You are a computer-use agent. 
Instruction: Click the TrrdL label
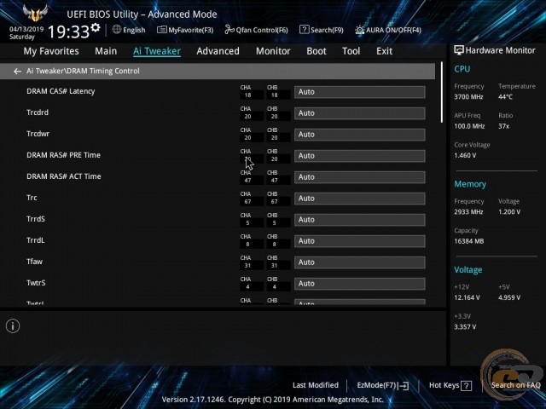[x=36, y=240]
